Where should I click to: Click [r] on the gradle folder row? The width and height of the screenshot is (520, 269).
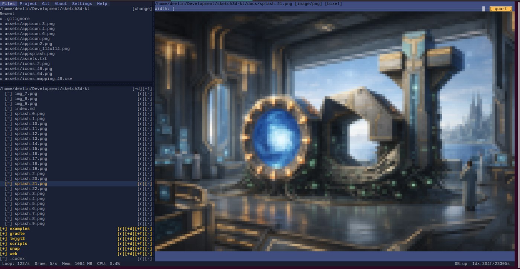click(121, 234)
